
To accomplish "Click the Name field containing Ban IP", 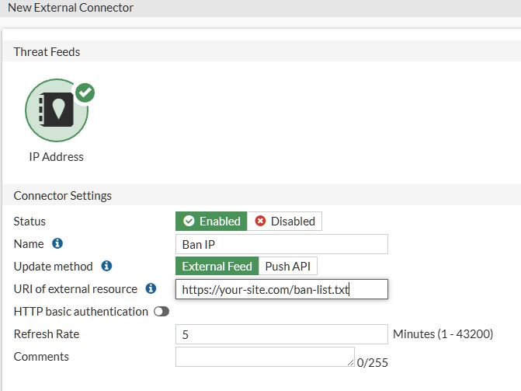I will [281, 244].
